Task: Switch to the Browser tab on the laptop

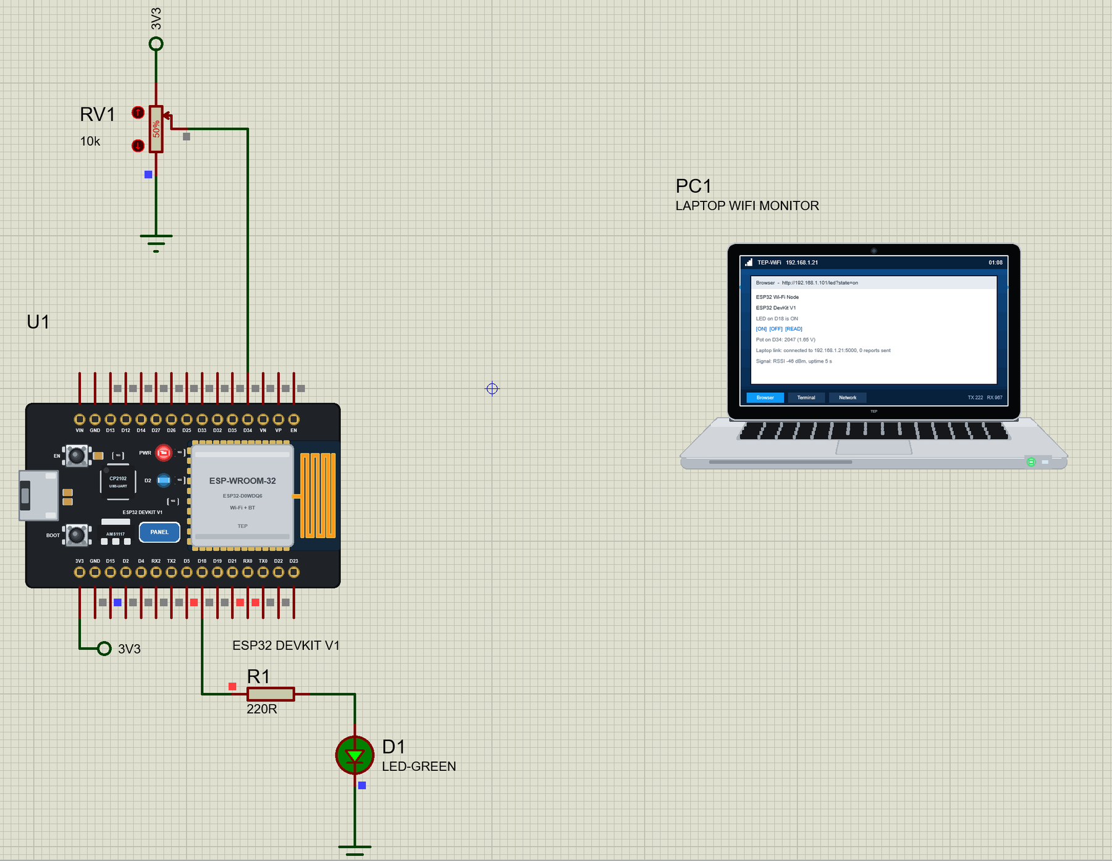Action: coord(765,398)
